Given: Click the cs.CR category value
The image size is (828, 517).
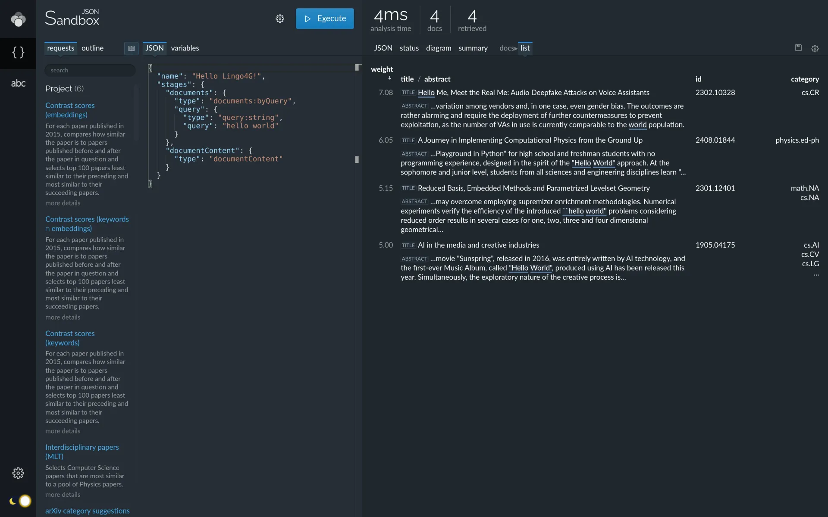Looking at the screenshot, I should coord(810,92).
